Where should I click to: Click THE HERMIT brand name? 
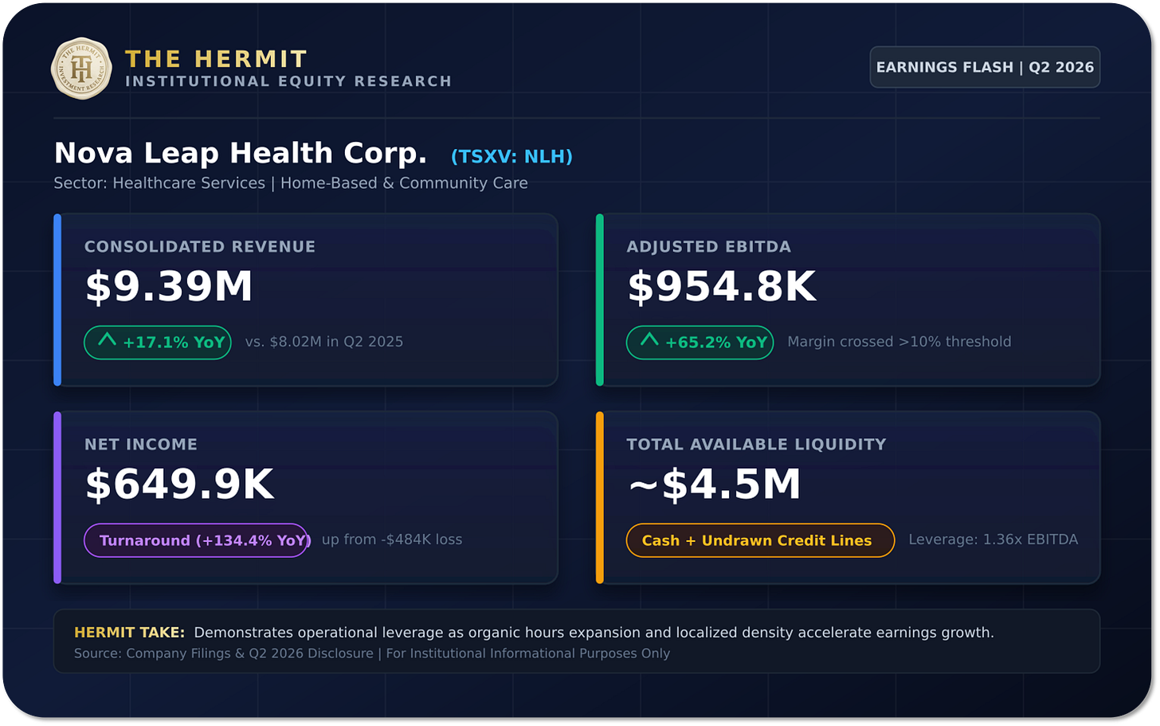pos(216,59)
